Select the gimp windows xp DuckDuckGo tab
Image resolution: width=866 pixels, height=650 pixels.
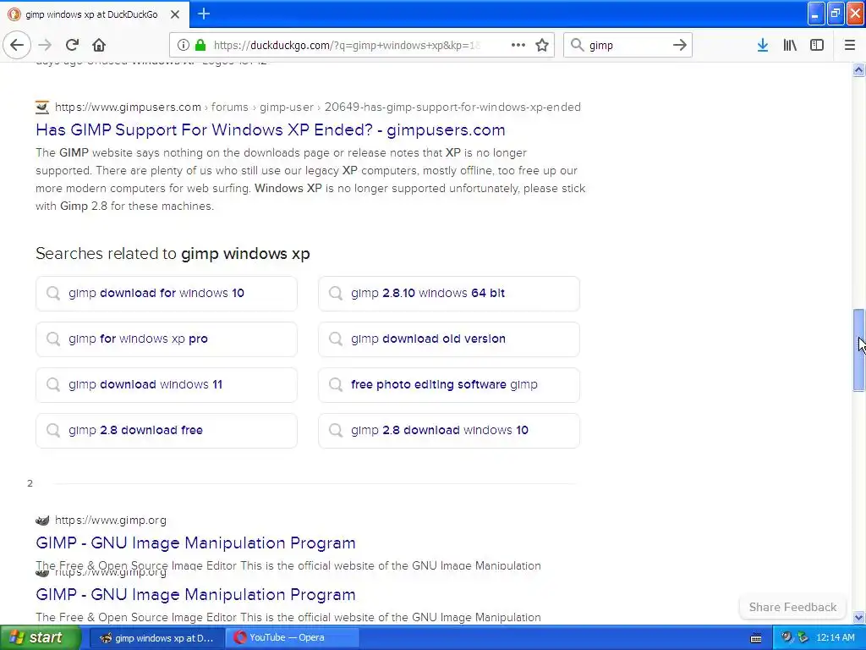(95, 14)
